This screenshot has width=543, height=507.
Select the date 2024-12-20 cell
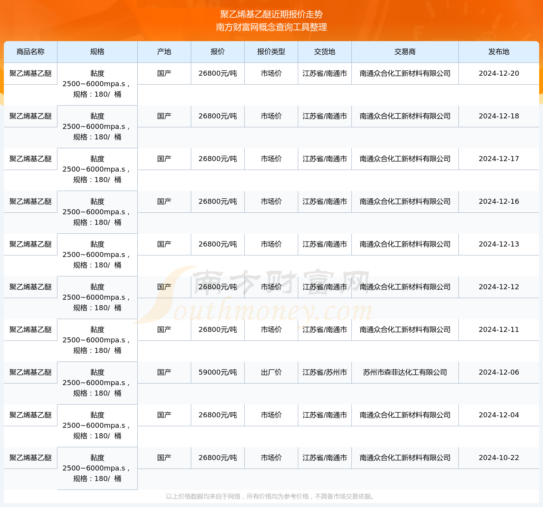pyautogui.click(x=499, y=73)
